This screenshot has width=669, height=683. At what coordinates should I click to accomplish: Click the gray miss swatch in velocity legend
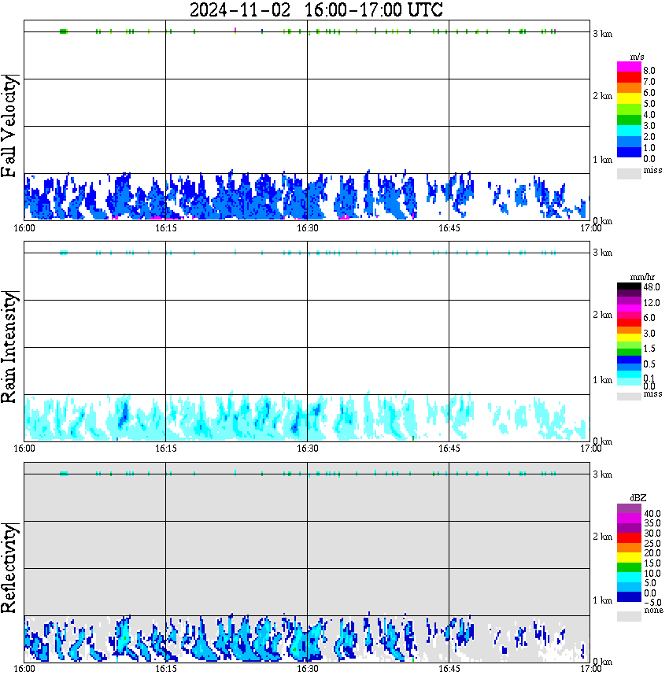(629, 173)
